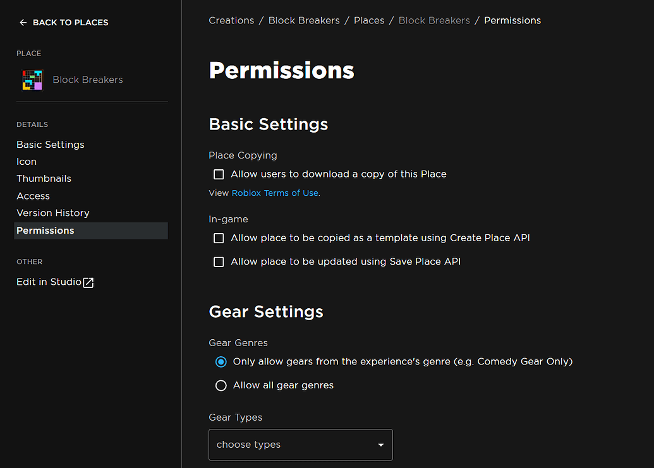Navigate to Basic Settings in the sidebar

(x=50, y=144)
